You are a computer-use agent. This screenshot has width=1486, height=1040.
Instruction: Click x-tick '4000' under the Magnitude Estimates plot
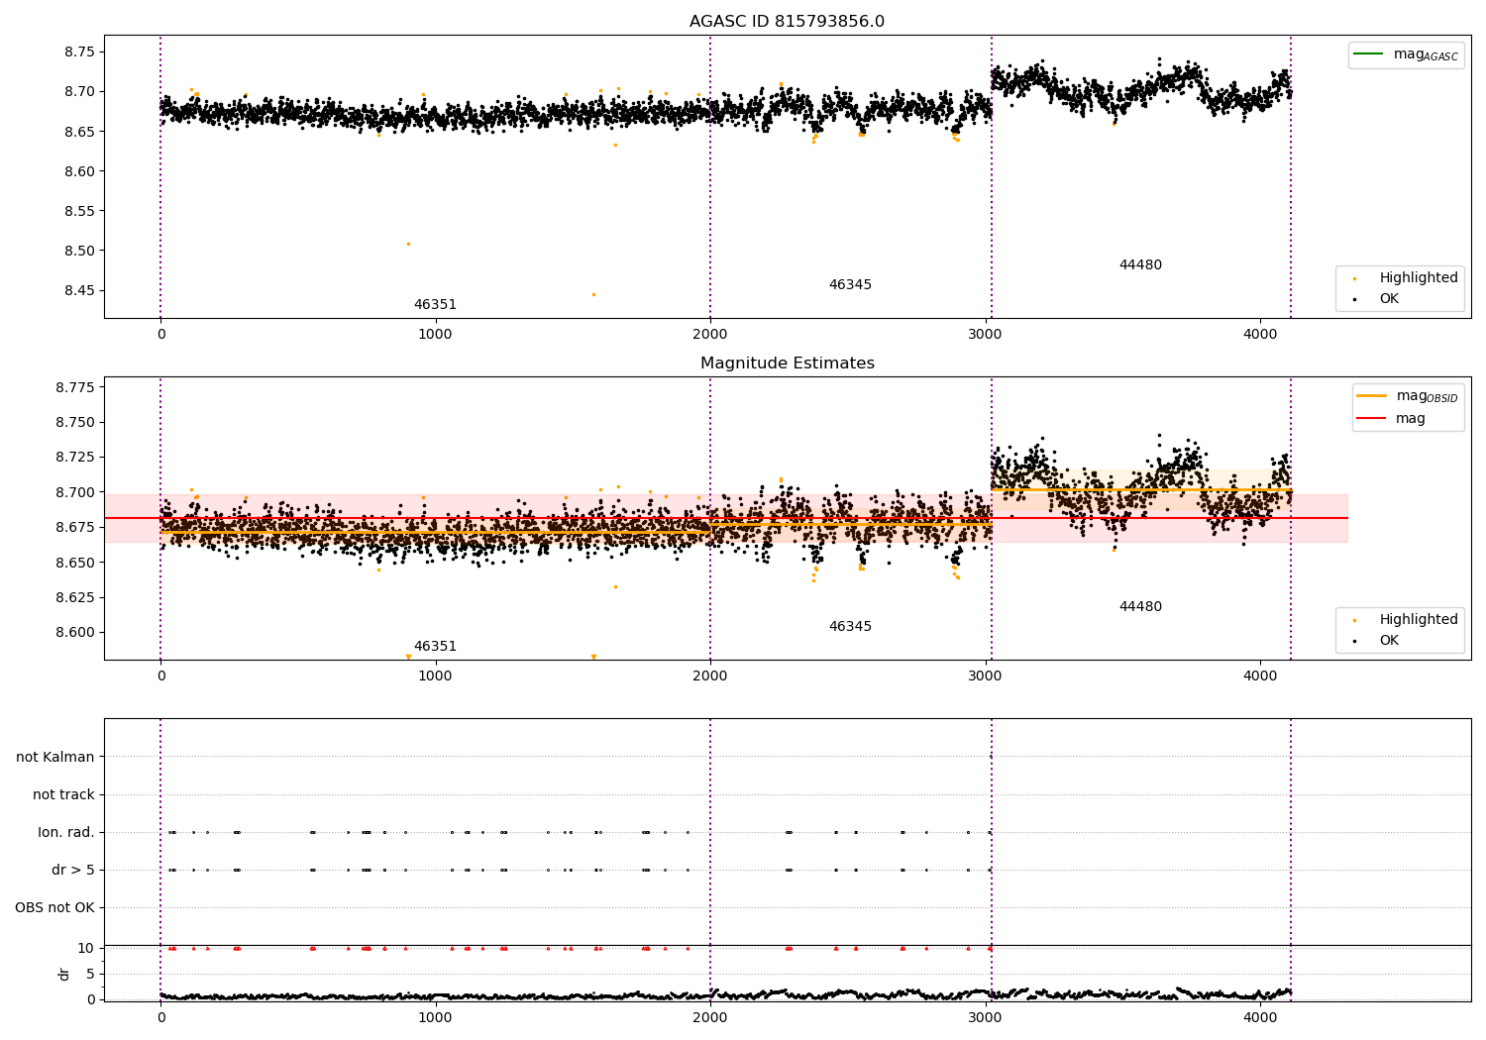[1260, 676]
